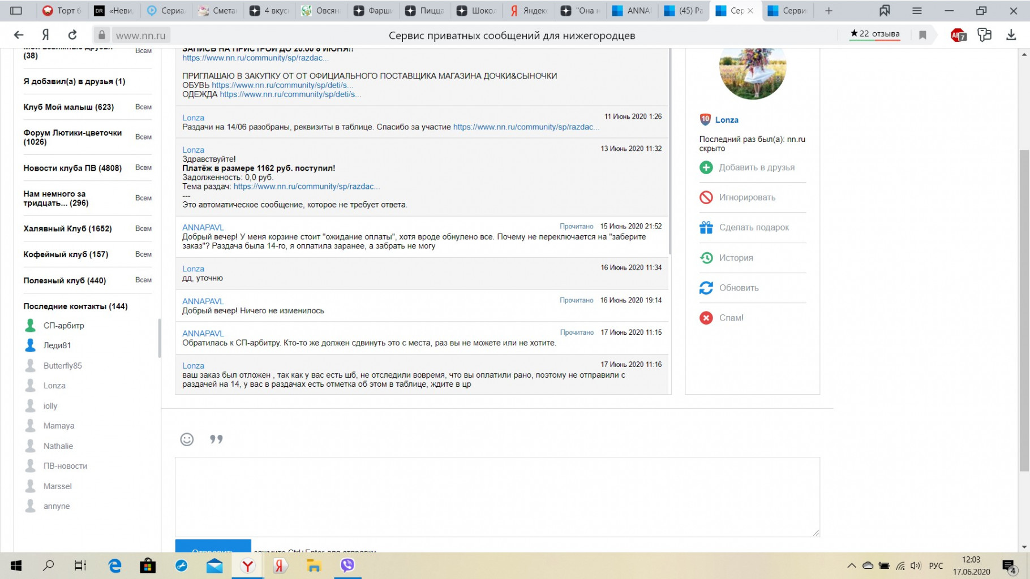Image resolution: width=1030 pixels, height=579 pixels.
Task: Reload the page with refresh icon
Action: click(x=72, y=35)
